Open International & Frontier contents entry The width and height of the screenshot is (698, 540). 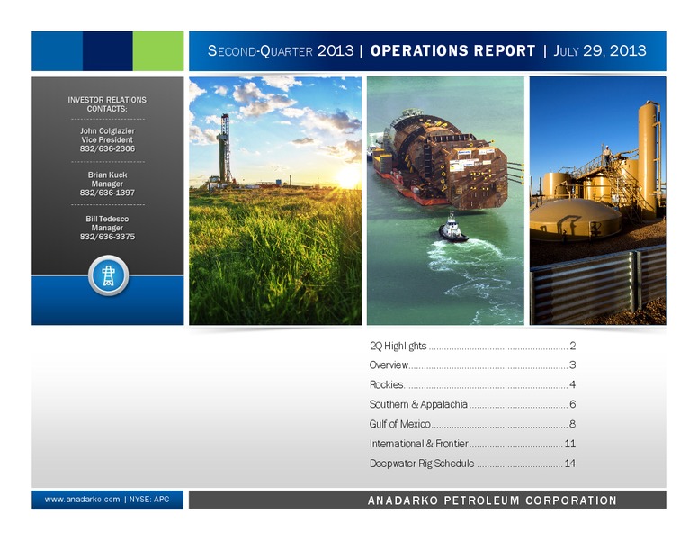pos(472,444)
